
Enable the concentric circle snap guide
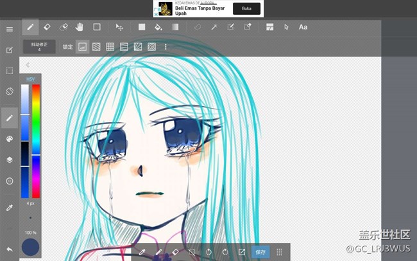click(152, 47)
